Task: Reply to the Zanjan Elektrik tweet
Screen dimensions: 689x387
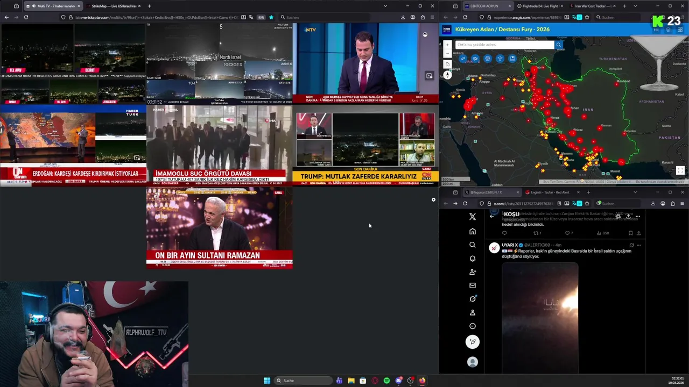Action: point(504,233)
